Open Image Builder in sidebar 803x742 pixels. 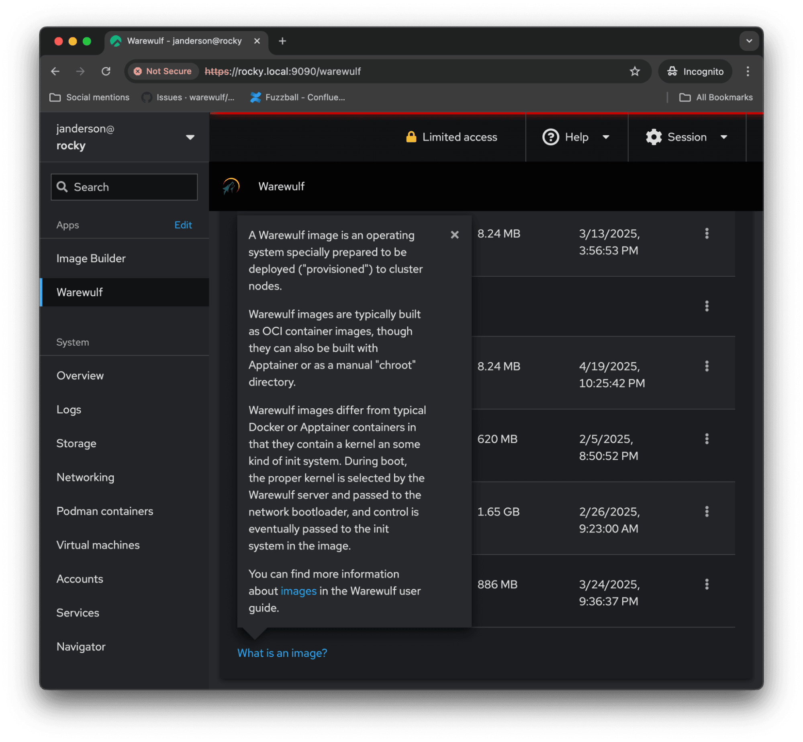[91, 259]
